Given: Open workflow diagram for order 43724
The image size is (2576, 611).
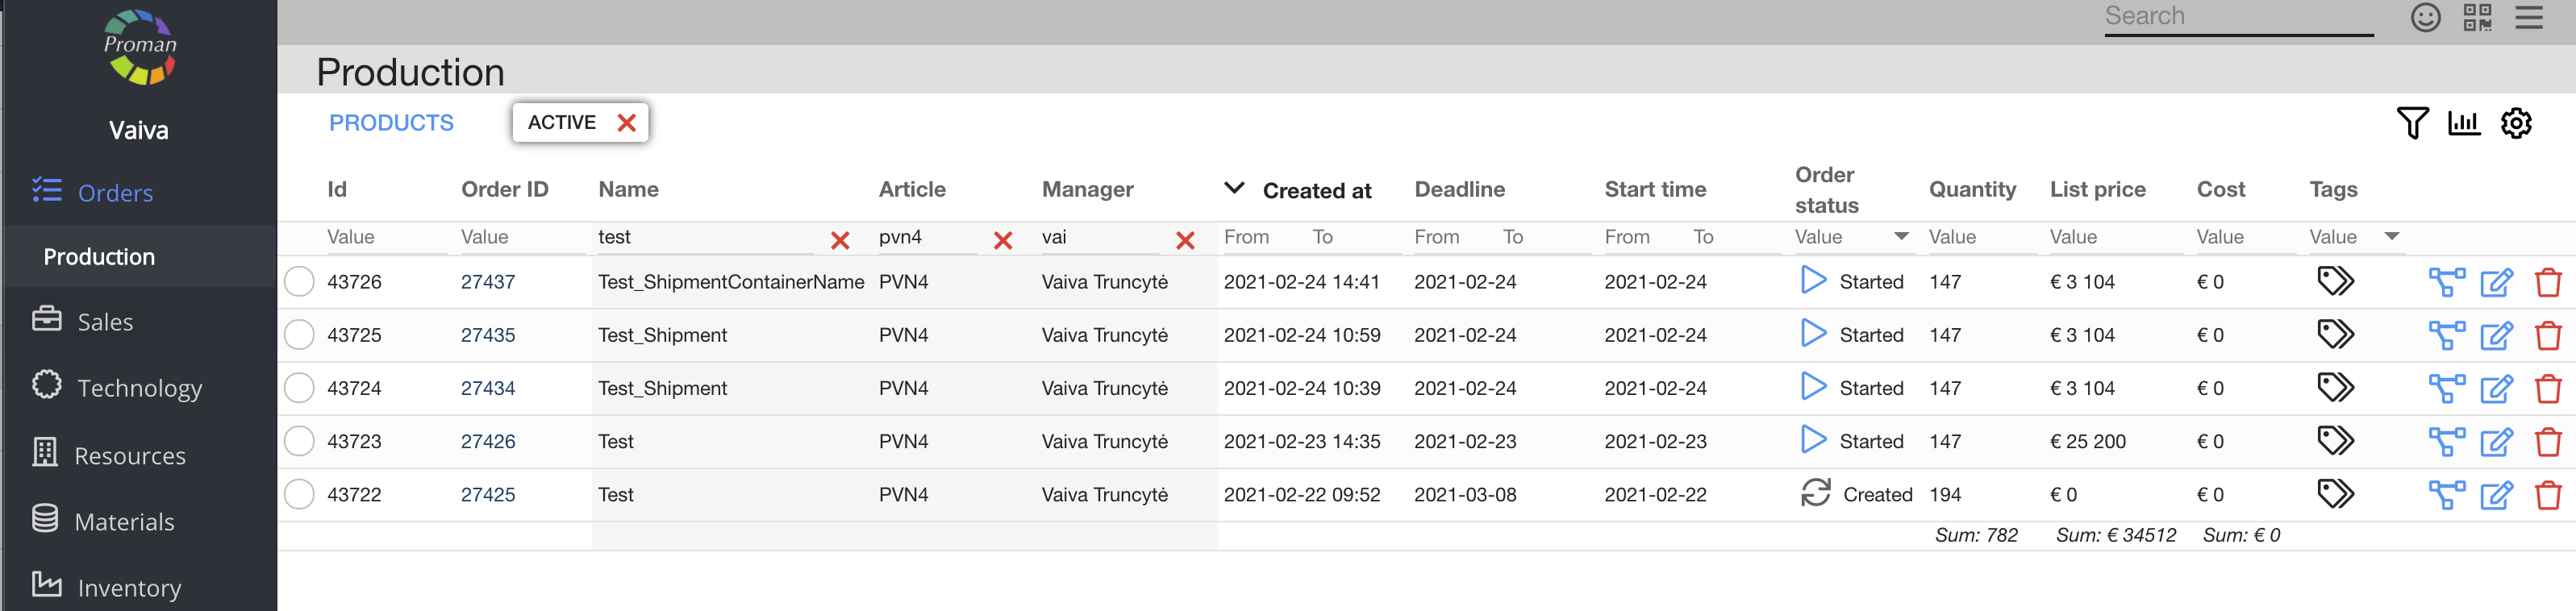Looking at the screenshot, I should (x=2445, y=389).
